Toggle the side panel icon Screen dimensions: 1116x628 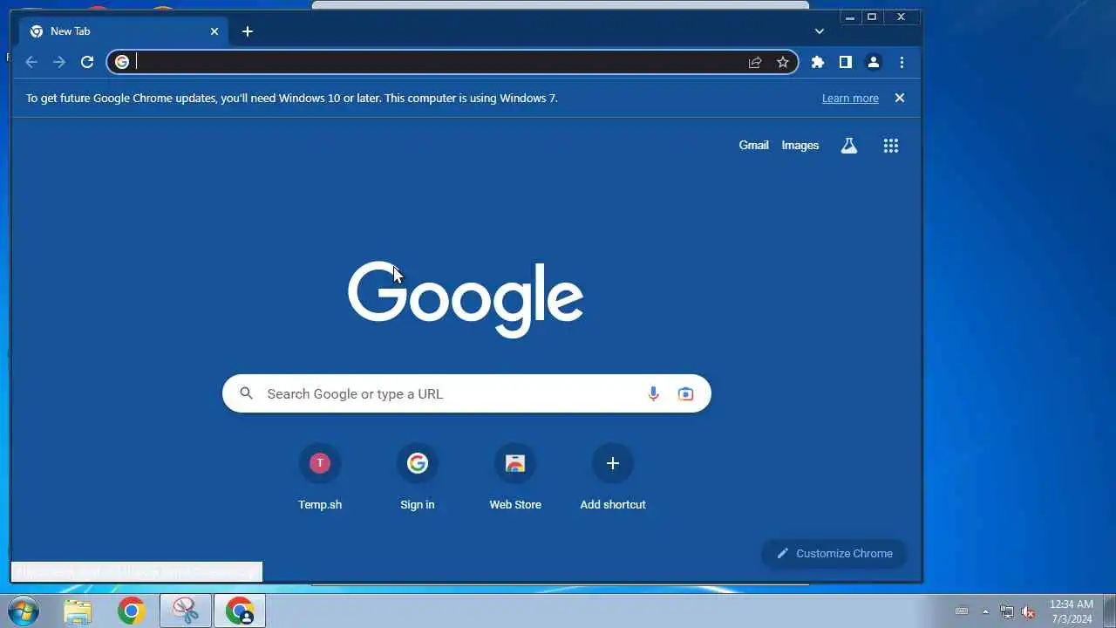click(x=845, y=62)
